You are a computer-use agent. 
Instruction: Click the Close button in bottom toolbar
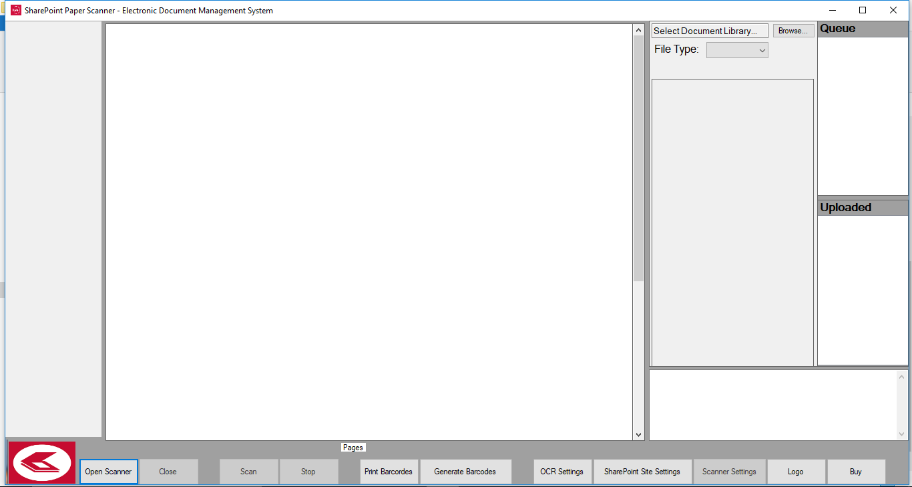(x=168, y=472)
